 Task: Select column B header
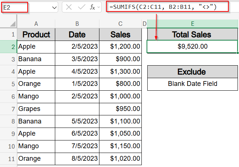click(x=77, y=24)
